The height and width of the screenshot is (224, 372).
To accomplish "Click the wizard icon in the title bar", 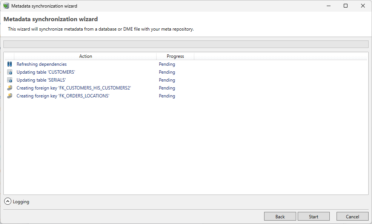I will pyautogui.click(x=6, y=6).
